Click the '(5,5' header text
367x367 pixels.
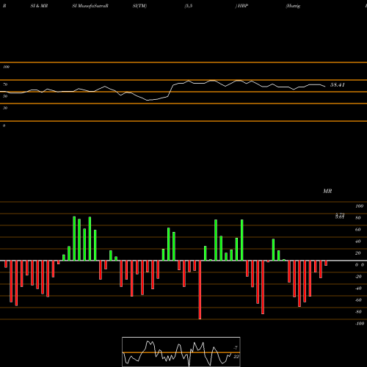coord(189,6)
